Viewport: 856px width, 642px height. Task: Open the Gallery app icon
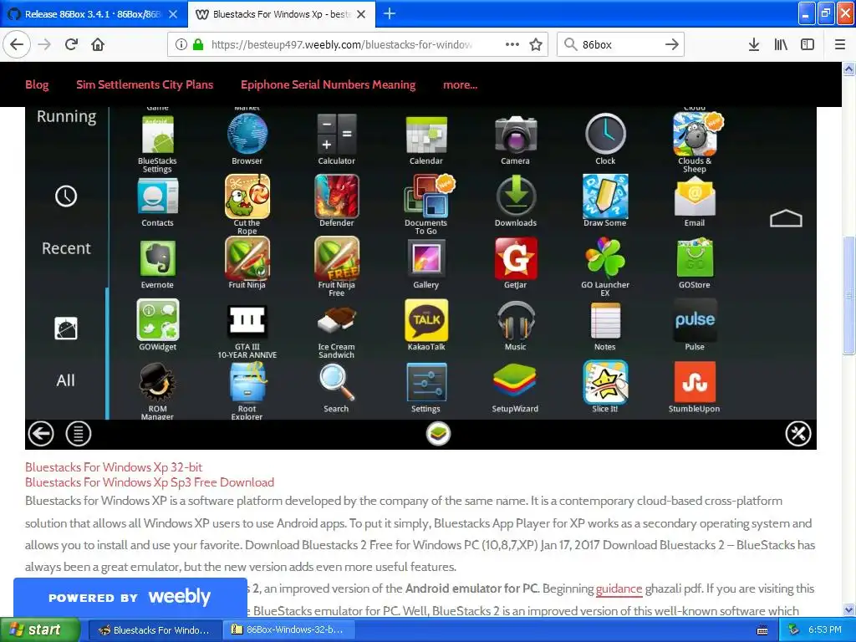click(426, 259)
